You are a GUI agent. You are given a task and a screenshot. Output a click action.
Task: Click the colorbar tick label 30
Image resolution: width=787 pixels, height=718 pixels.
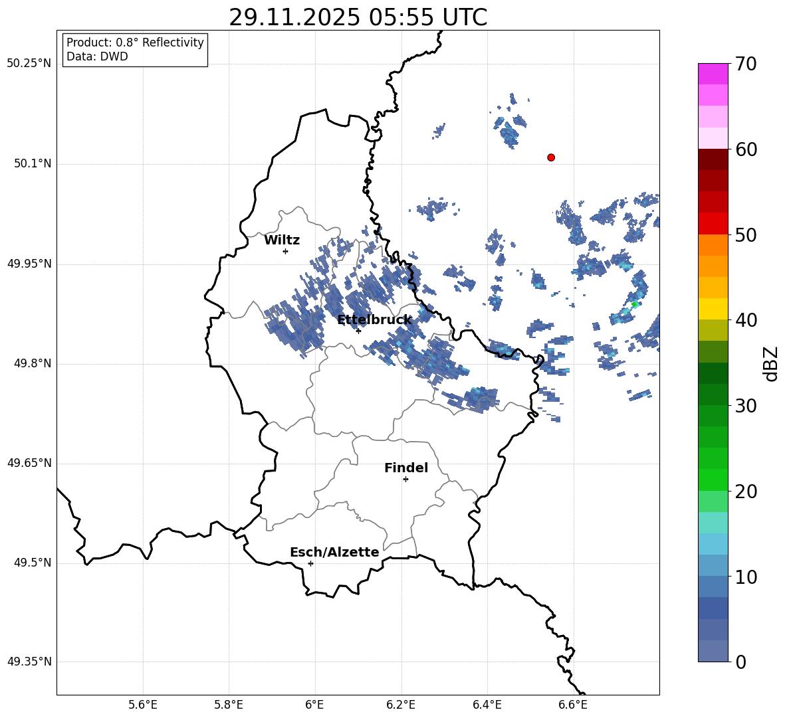pyautogui.click(x=746, y=406)
